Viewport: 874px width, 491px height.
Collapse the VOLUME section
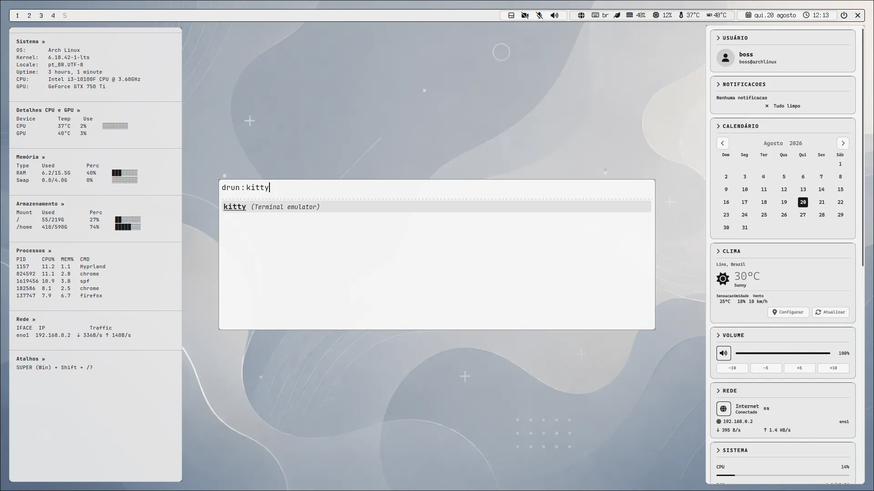coord(718,336)
